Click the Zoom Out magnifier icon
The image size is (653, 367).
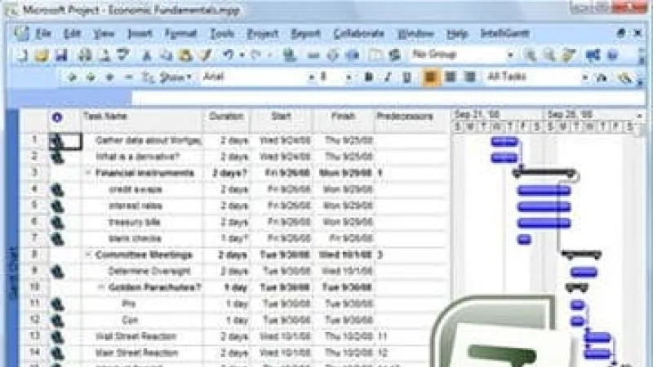(x=549, y=55)
